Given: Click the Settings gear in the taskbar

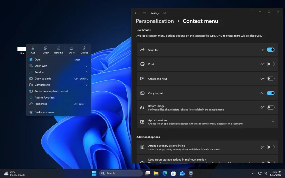Looking at the screenshot, I should point(191,173).
